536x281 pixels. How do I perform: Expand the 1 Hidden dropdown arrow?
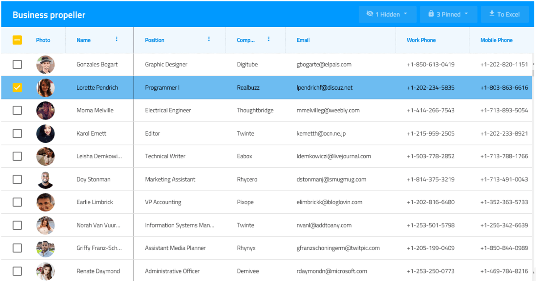pyautogui.click(x=406, y=14)
